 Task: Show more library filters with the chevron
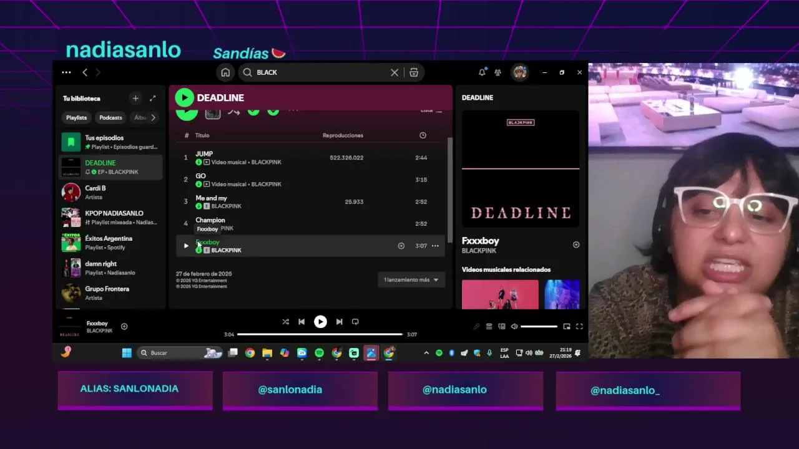153,117
